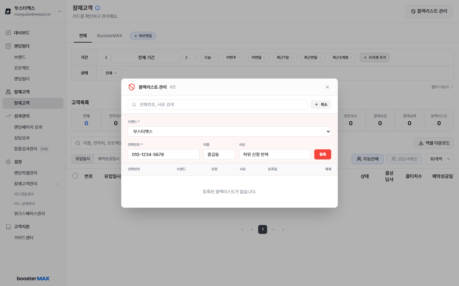Image resolution: width=459 pixels, height=286 pixels.
Task: Click the 성과관리 trend chart icon
Action: click(x=8, y=116)
